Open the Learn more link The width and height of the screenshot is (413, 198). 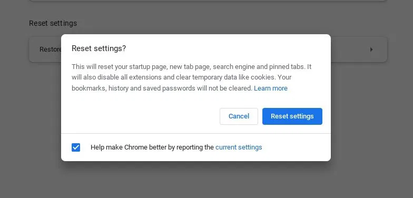pos(271,88)
